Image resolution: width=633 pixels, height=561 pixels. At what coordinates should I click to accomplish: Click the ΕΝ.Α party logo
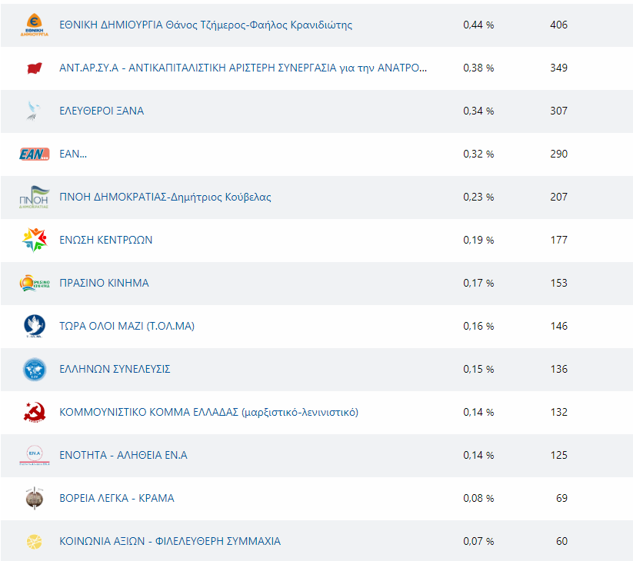click(x=35, y=455)
